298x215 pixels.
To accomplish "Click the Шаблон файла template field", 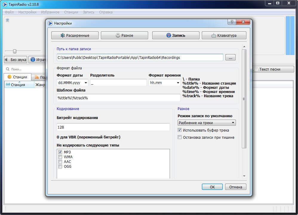I will pyautogui.click(x=119, y=98).
